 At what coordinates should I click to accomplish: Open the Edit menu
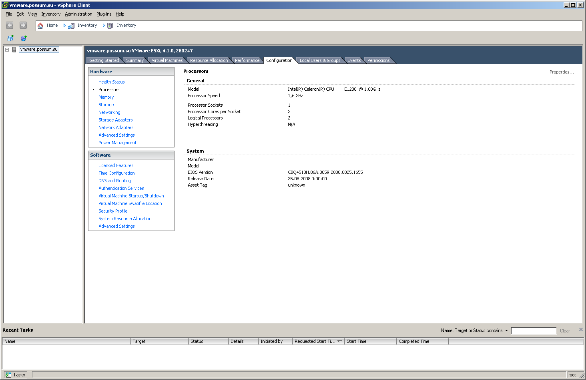[x=20, y=14]
